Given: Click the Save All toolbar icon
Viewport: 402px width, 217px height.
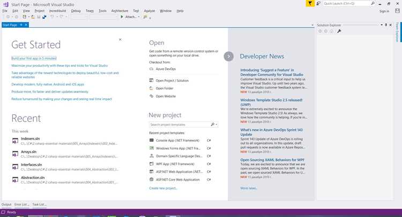Looking at the screenshot, I should click(x=44, y=17).
